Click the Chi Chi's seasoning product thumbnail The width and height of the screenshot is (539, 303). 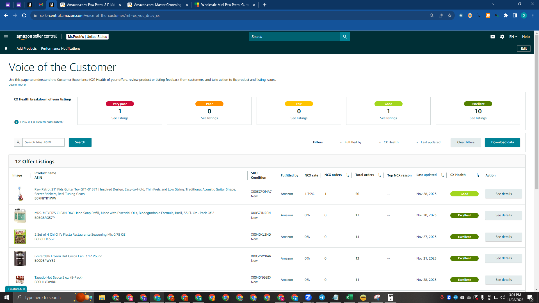pyautogui.click(x=20, y=237)
